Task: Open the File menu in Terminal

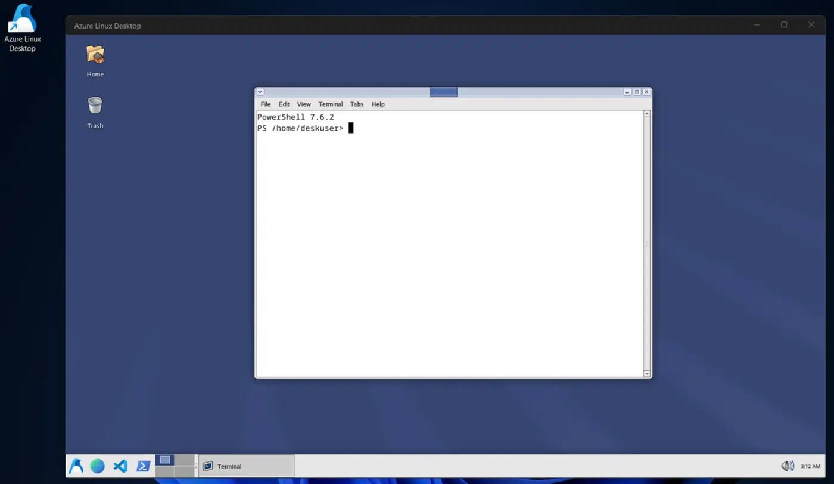Action: [266, 104]
